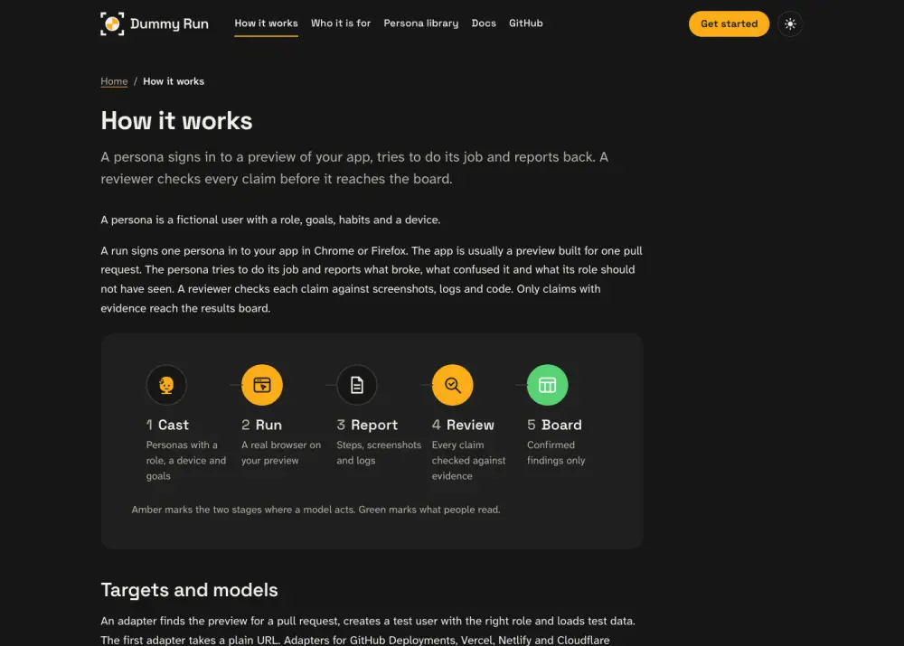The width and height of the screenshot is (904, 646).
Task: Click text Personas with a role, a device and goals
Action: (186, 461)
